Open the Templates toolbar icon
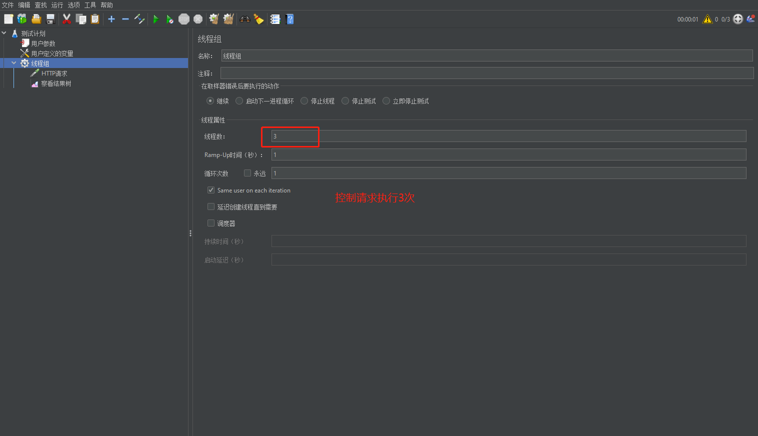 point(22,19)
